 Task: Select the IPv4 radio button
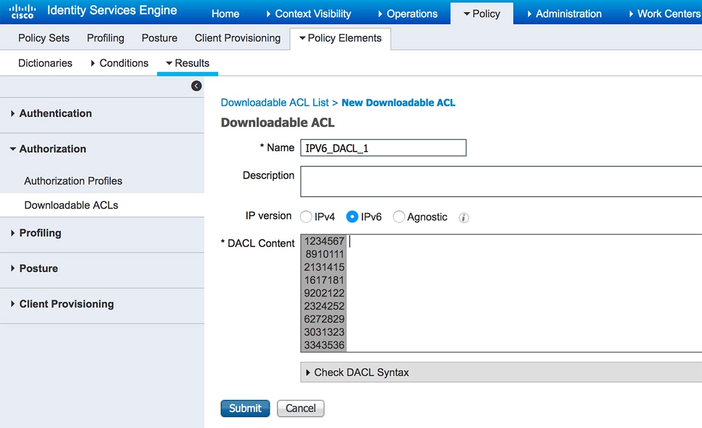306,217
